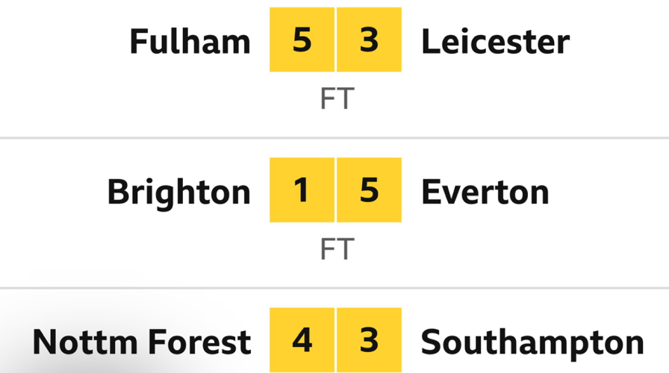Viewport: 669px width, 373px height.
Task: Click divider line below Brighton–Everton match
Action: pyautogui.click(x=334, y=288)
